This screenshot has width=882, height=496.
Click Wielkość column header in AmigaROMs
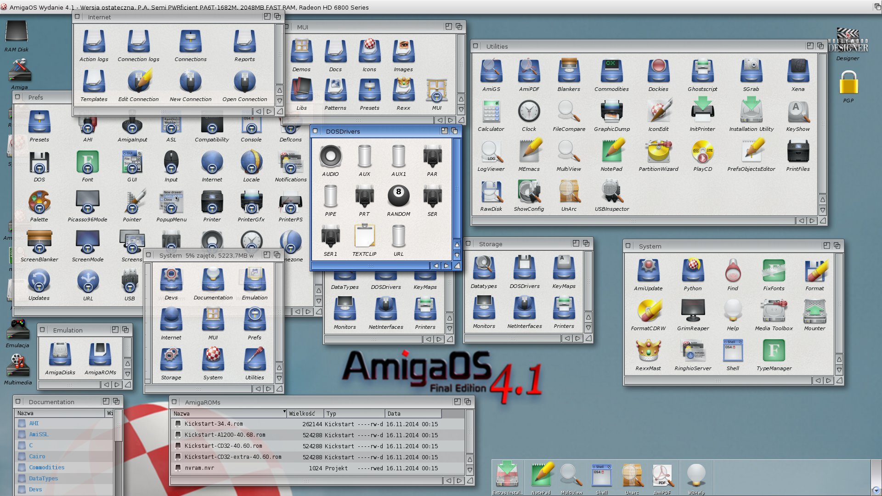pyautogui.click(x=305, y=413)
